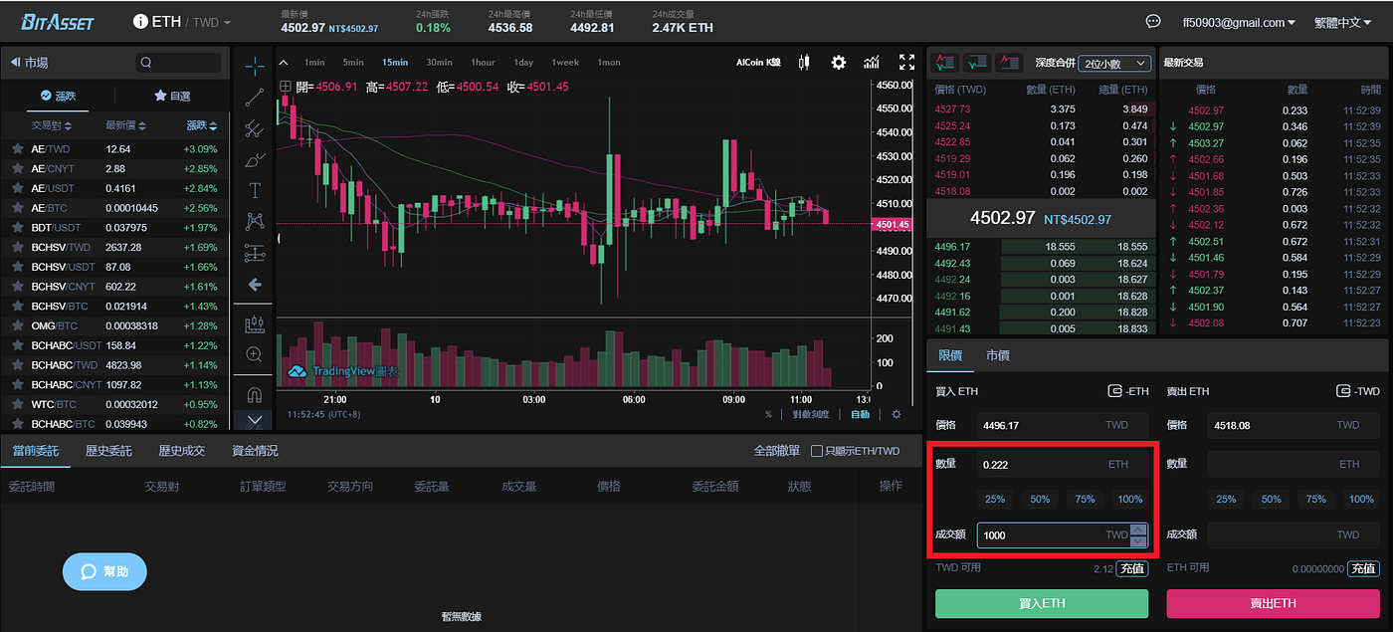Open the chat message icon in header
1393x632 pixels.
coord(1153,21)
